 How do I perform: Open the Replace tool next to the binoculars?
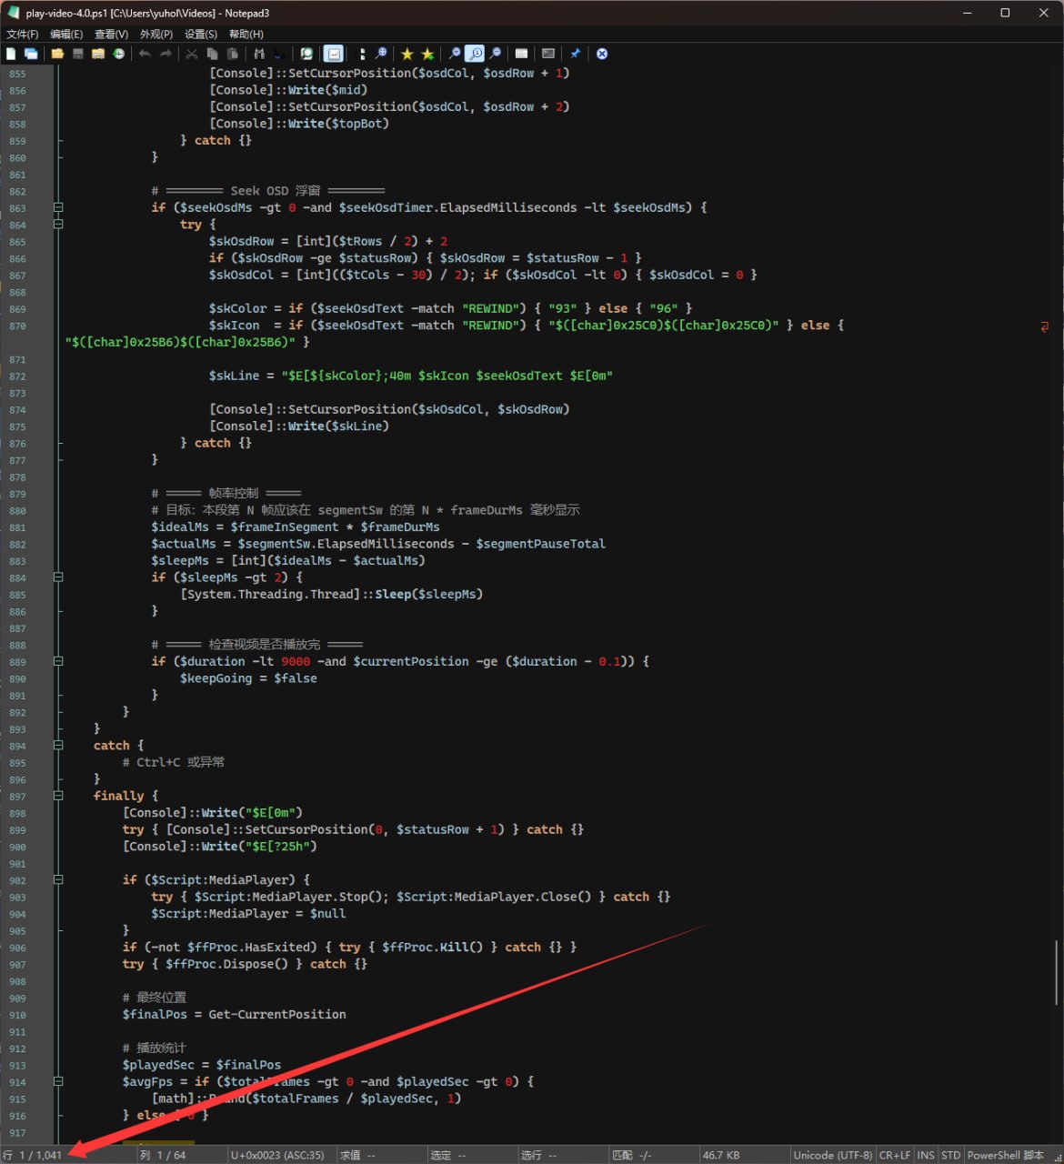[x=278, y=55]
